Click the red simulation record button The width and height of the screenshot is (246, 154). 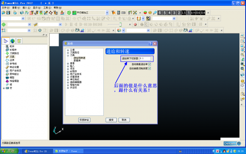(x=135, y=25)
